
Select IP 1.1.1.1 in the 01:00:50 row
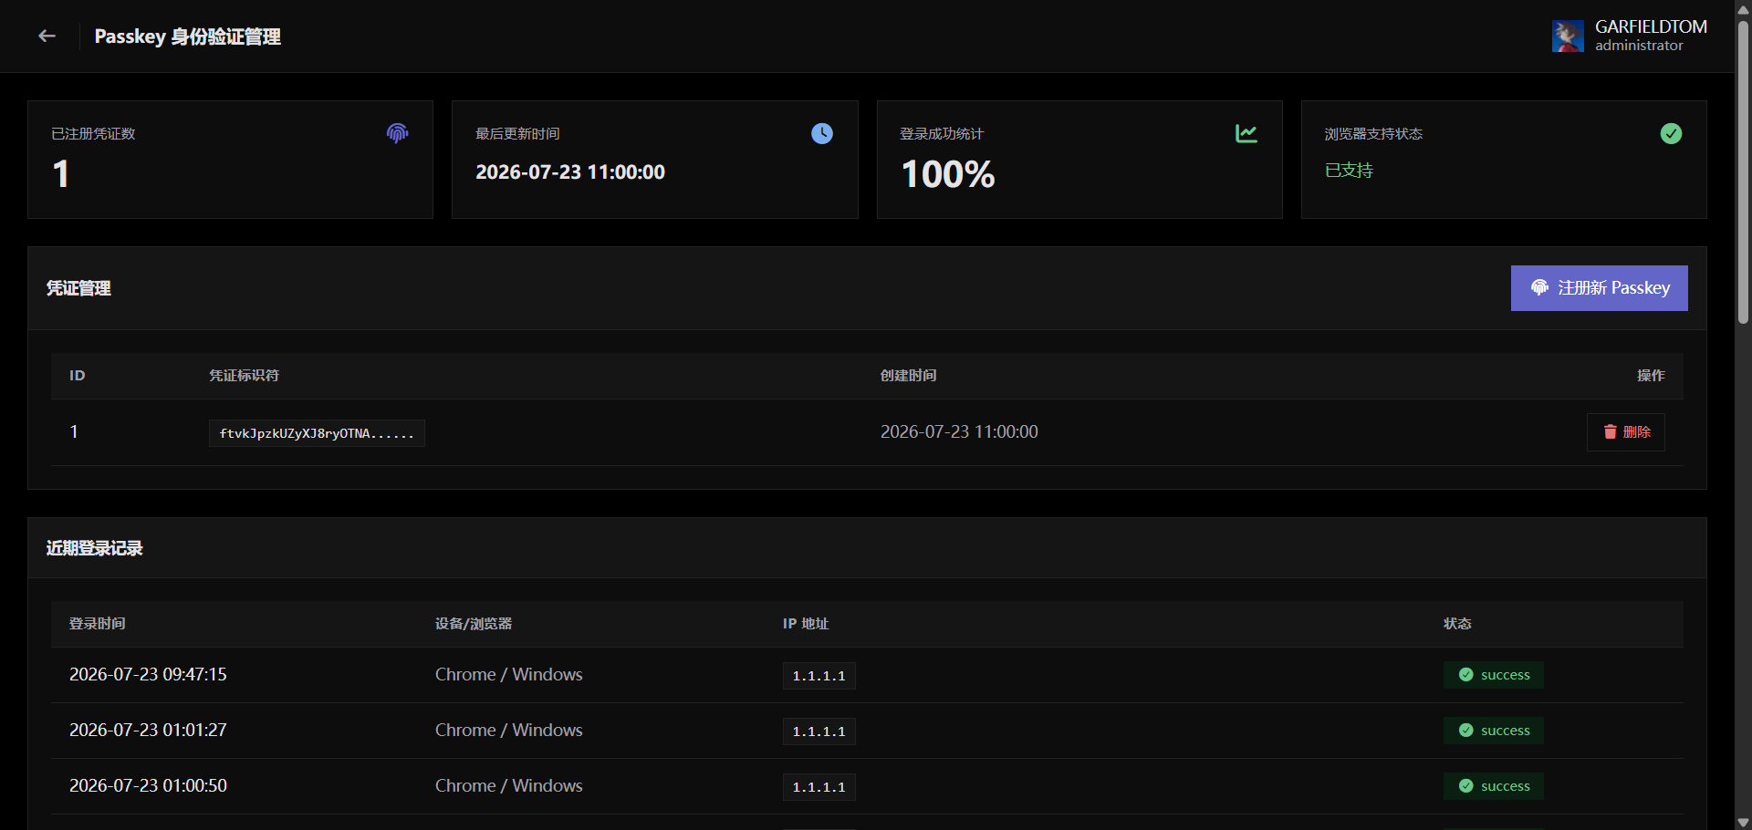(819, 787)
